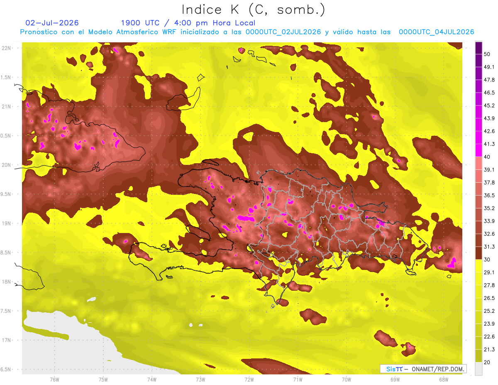The image size is (498, 385).
Task: Click the longitude axis label "73W"
Action: click(200, 380)
